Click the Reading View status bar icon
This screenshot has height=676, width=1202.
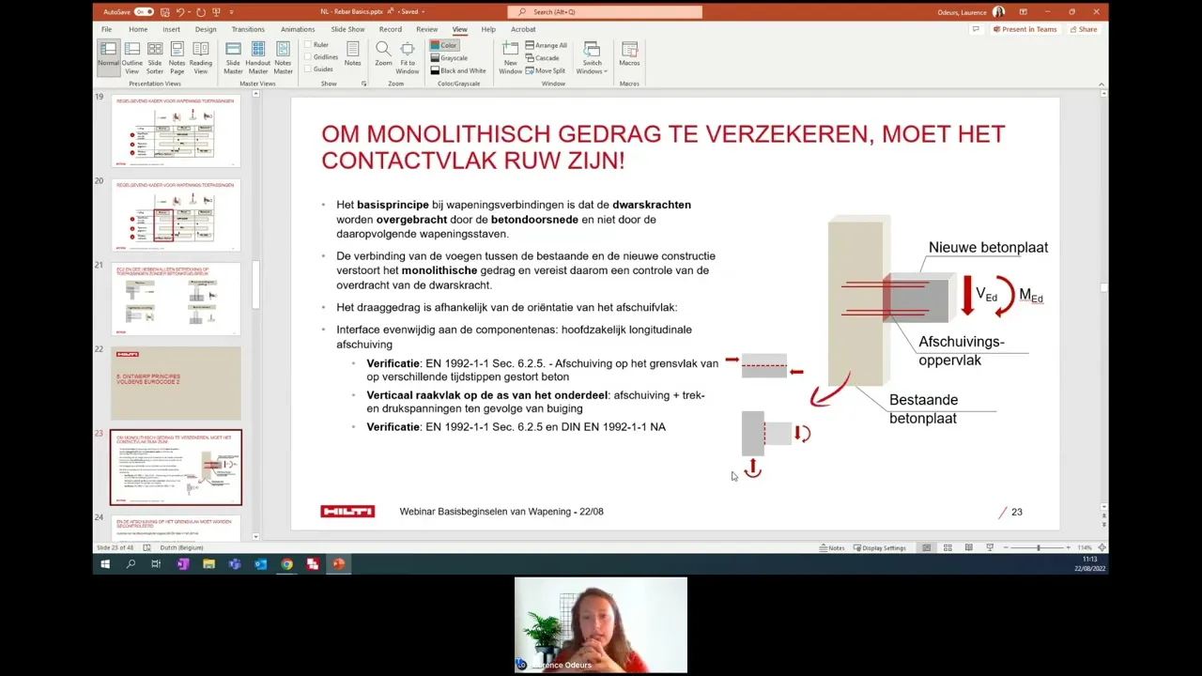(x=968, y=547)
